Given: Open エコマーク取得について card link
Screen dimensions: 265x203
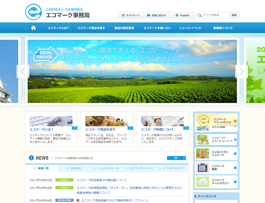Looking at the screenshot, I should point(157,129).
